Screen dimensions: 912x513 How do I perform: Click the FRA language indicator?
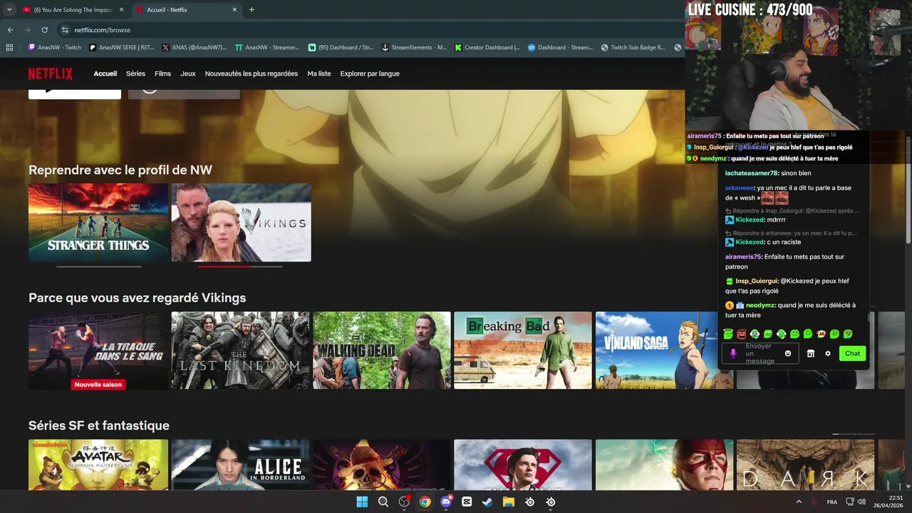[x=831, y=502]
